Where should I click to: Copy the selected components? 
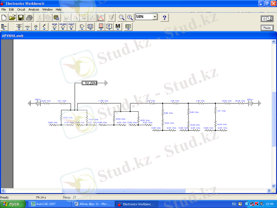48,18
